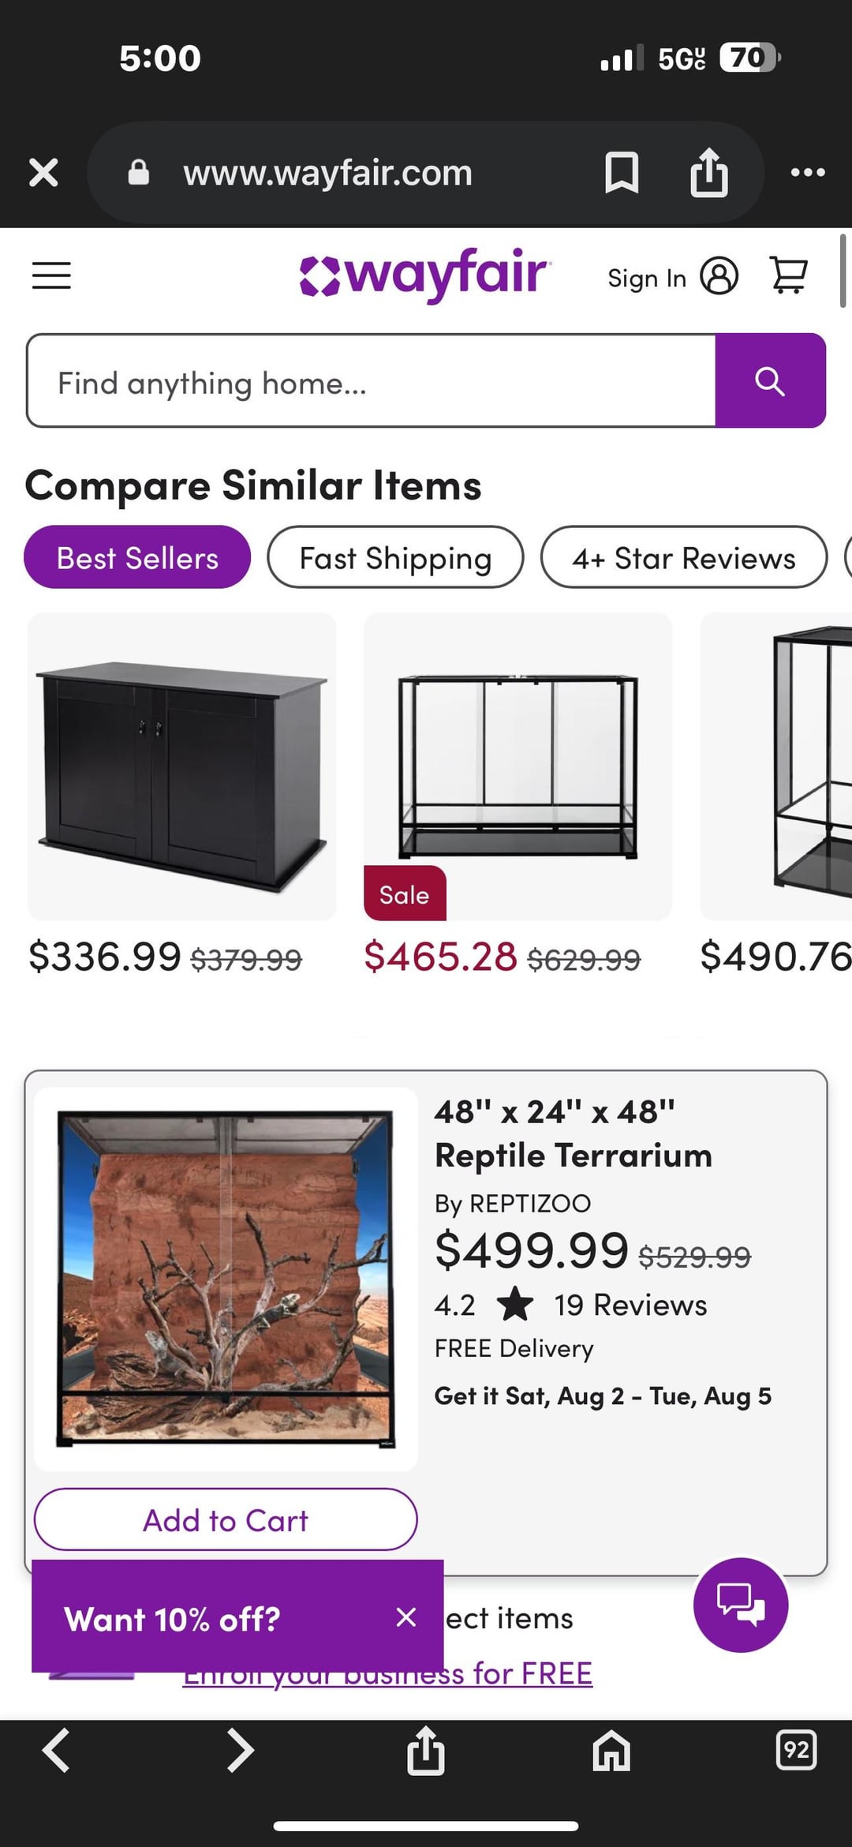Open the 48" x 24" x 48" Reptile Terrarium title
Image resolution: width=852 pixels, height=1847 pixels.
[x=574, y=1133]
